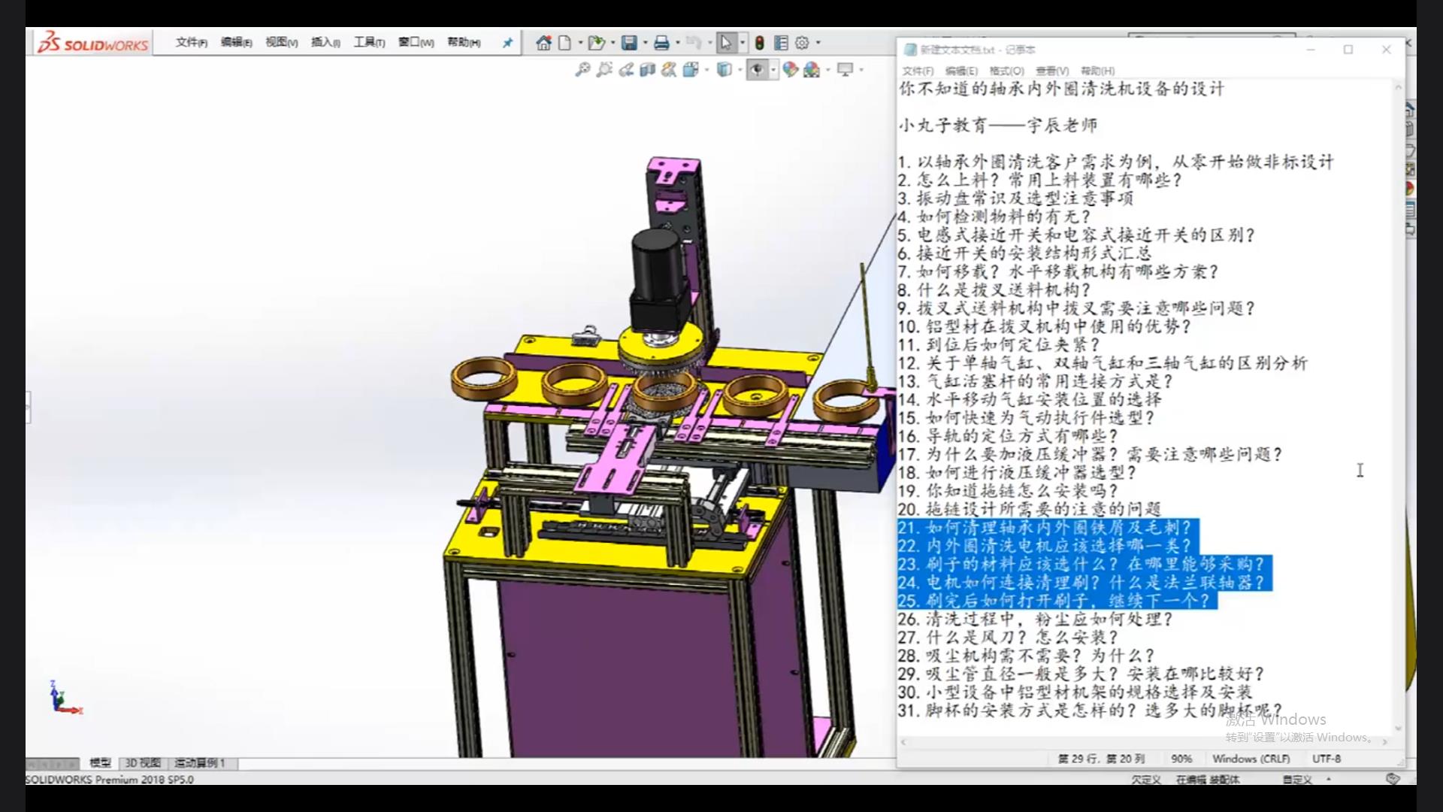
Task: Click Zoom to Fit magnifier
Action: tap(582, 70)
